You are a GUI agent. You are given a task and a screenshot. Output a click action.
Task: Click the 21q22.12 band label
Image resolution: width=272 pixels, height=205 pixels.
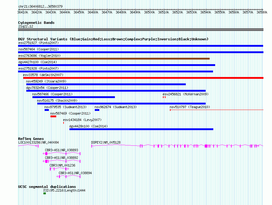tap(26, 26)
